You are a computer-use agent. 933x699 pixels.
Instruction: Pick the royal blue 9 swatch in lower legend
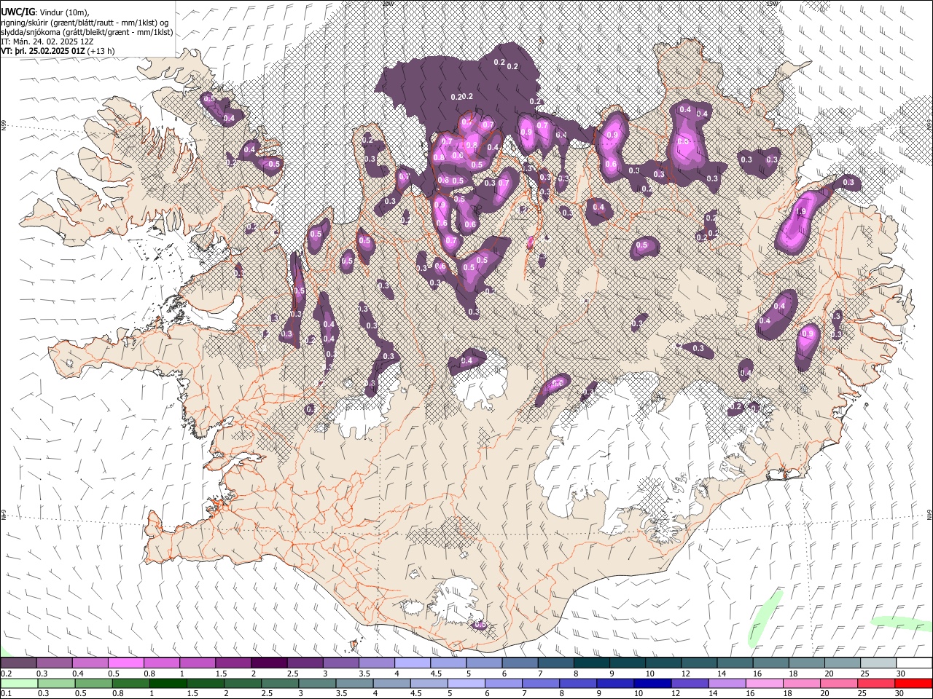[x=615, y=683]
